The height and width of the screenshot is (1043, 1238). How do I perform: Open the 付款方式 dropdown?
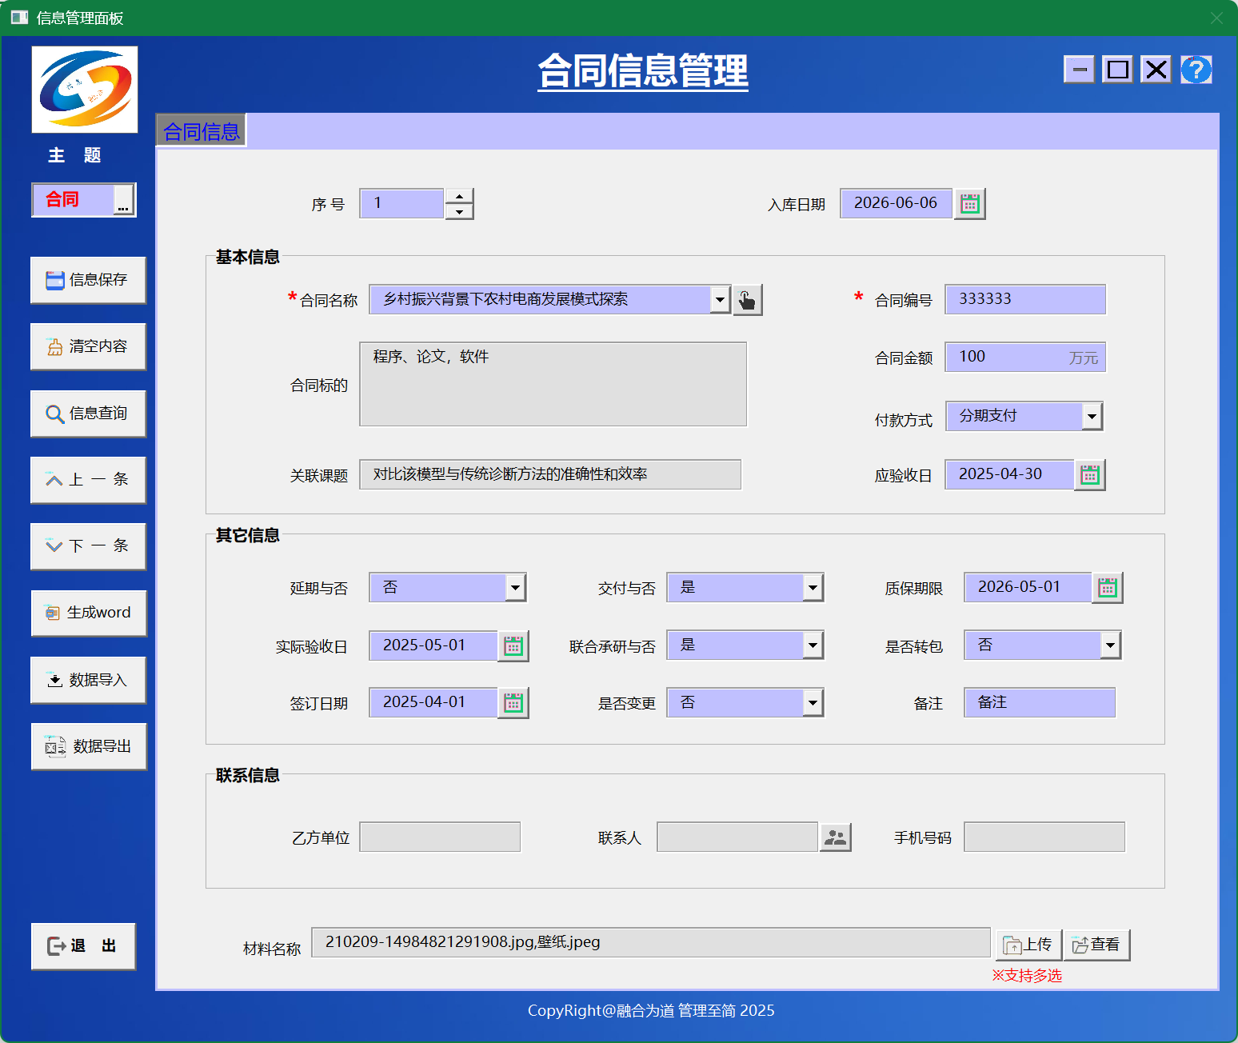(x=1092, y=416)
